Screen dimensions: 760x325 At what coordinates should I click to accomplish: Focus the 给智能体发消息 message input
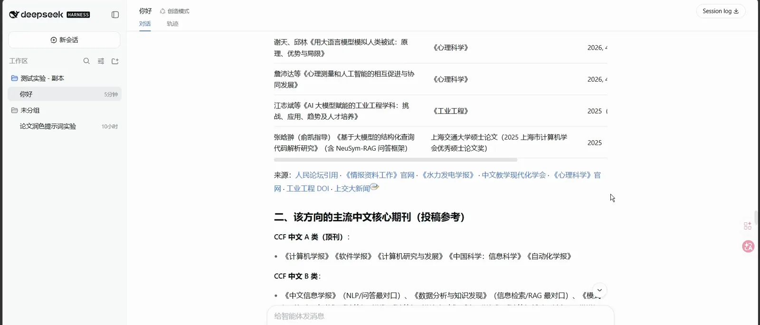(x=440, y=316)
